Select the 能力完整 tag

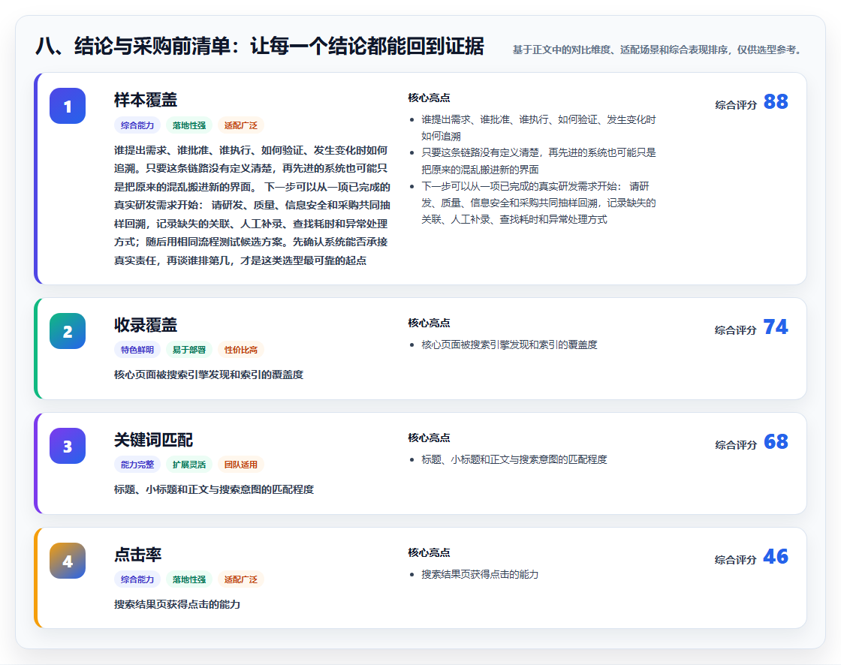click(x=137, y=465)
